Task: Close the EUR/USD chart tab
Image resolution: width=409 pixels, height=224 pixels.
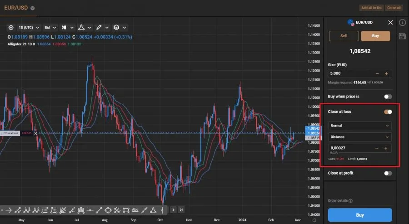Action: click(33, 8)
